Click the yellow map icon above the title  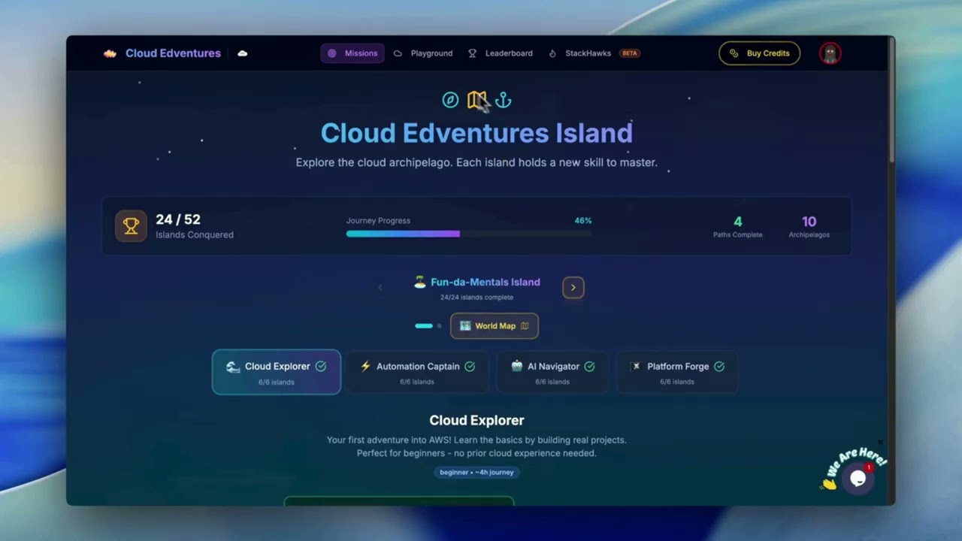(476, 100)
